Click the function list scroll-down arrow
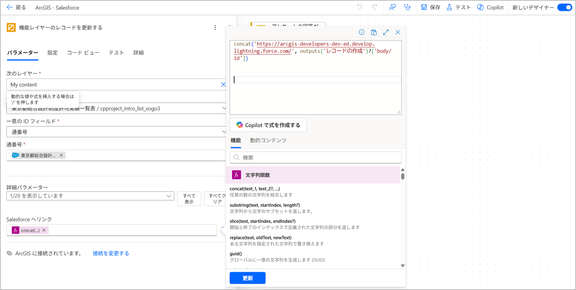This screenshot has height=290, width=576. click(x=403, y=266)
